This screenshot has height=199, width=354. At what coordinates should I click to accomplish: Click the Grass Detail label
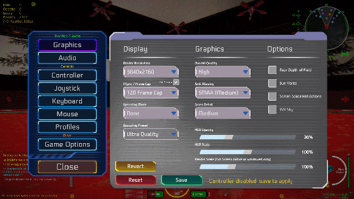(204, 104)
